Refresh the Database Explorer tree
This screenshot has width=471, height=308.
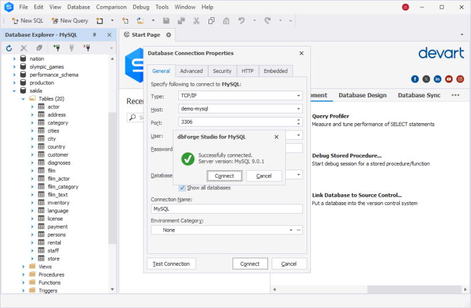click(x=9, y=48)
